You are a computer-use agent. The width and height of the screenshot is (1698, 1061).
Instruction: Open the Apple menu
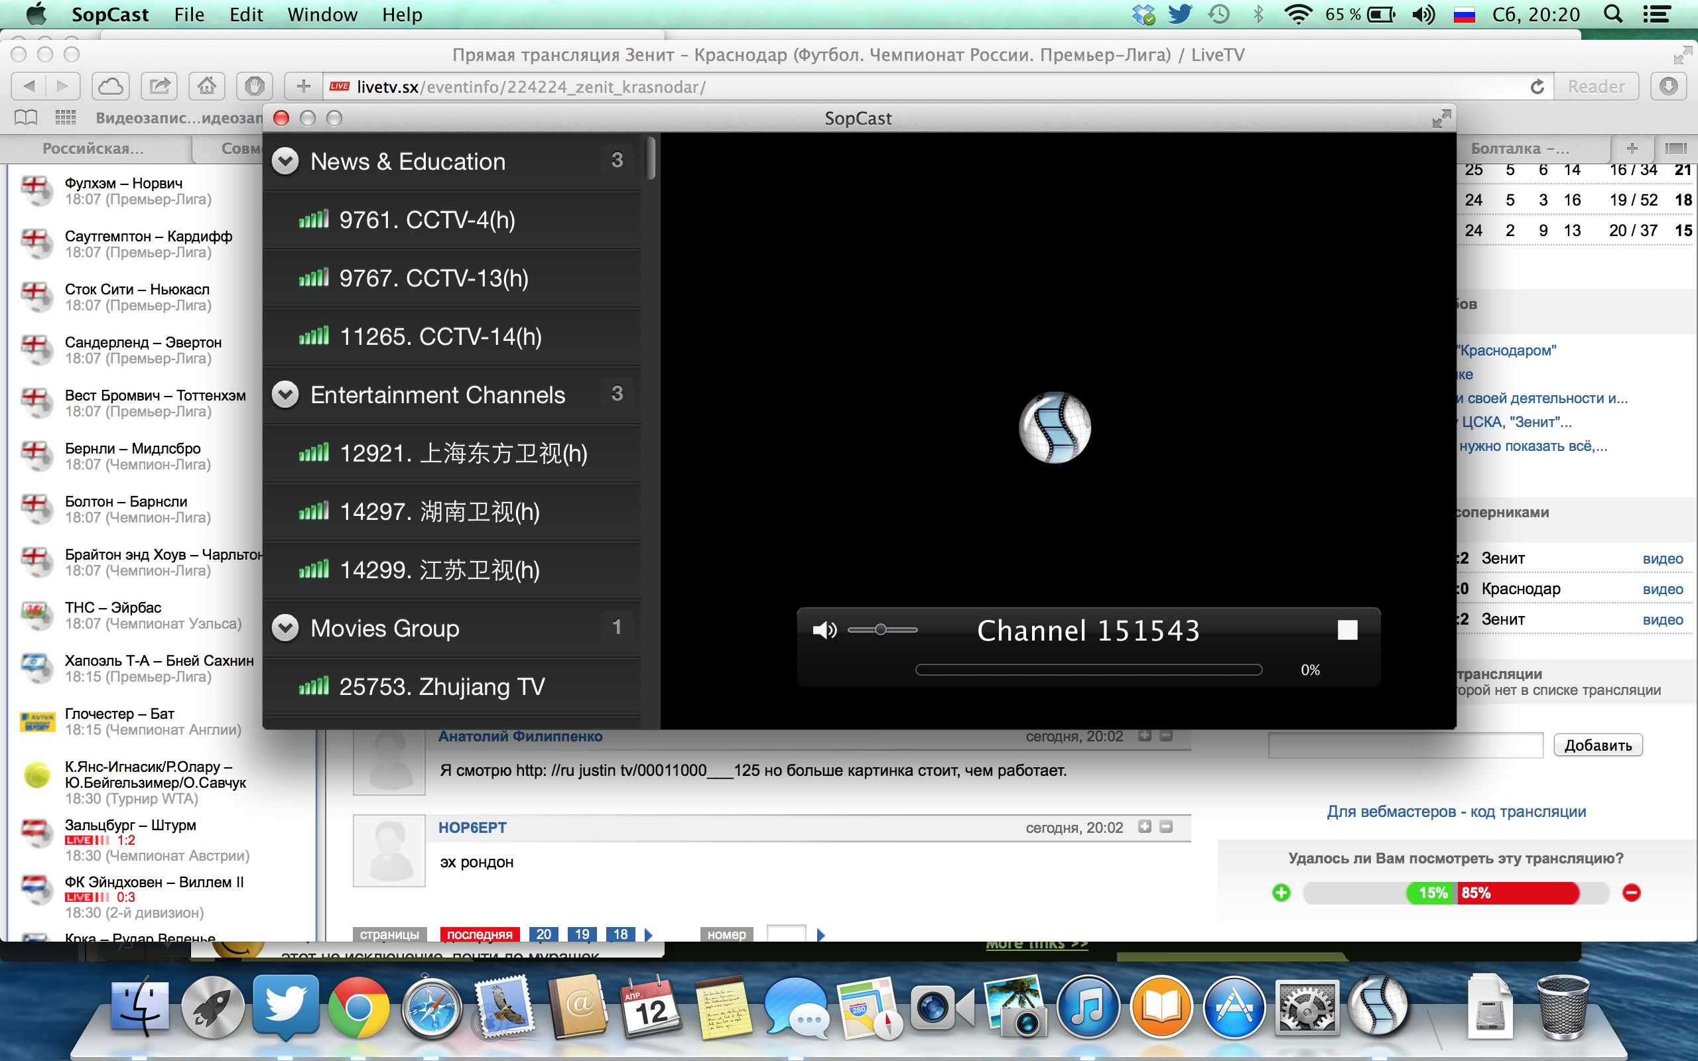pyautogui.click(x=35, y=13)
